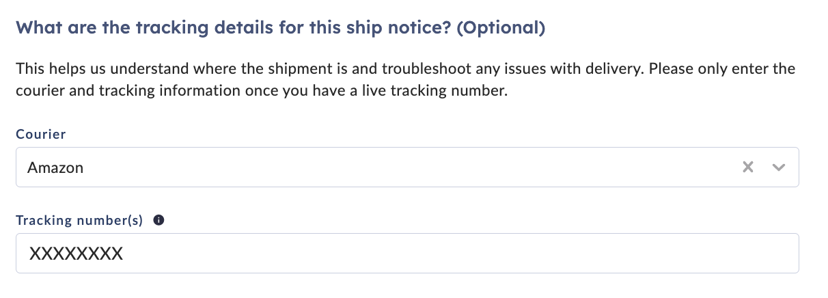Image resolution: width=828 pixels, height=298 pixels.
Task: Focus the Tracking number(s) input field
Action: 407,254
